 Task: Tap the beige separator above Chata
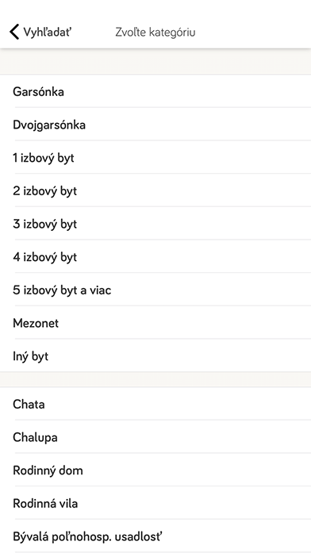[155, 379]
